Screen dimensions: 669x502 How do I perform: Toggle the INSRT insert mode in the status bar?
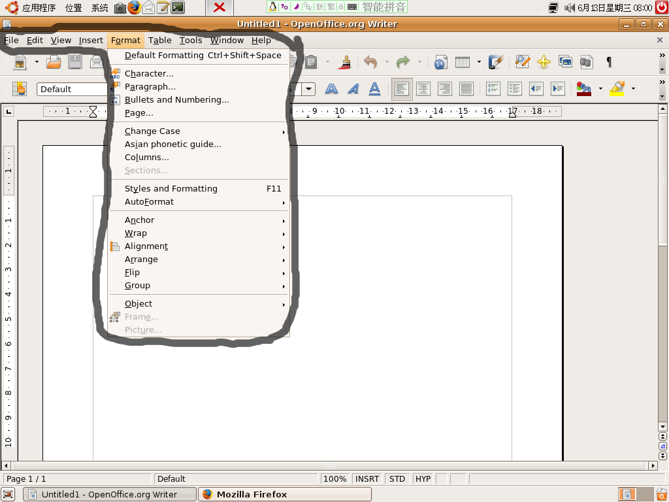coord(367,479)
